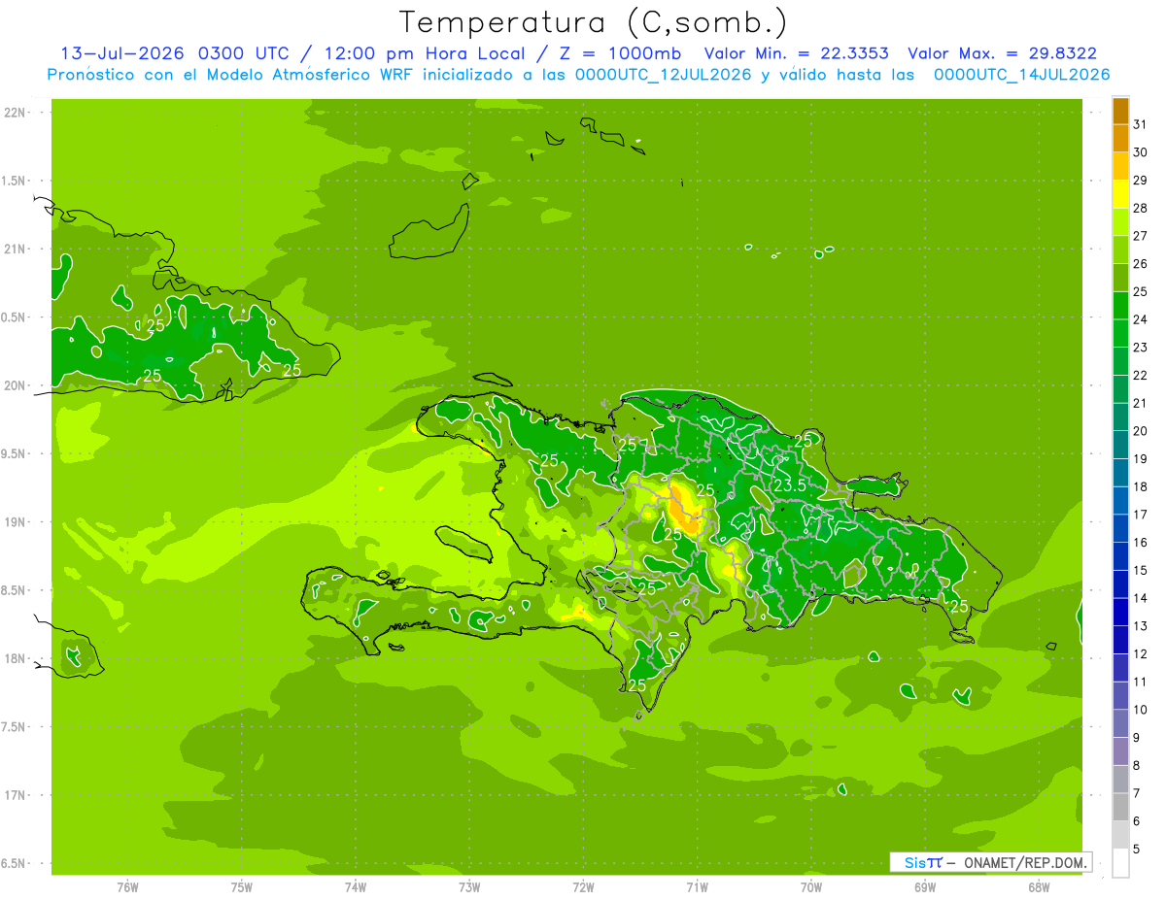Click the "68W" longitude label

(1039, 887)
